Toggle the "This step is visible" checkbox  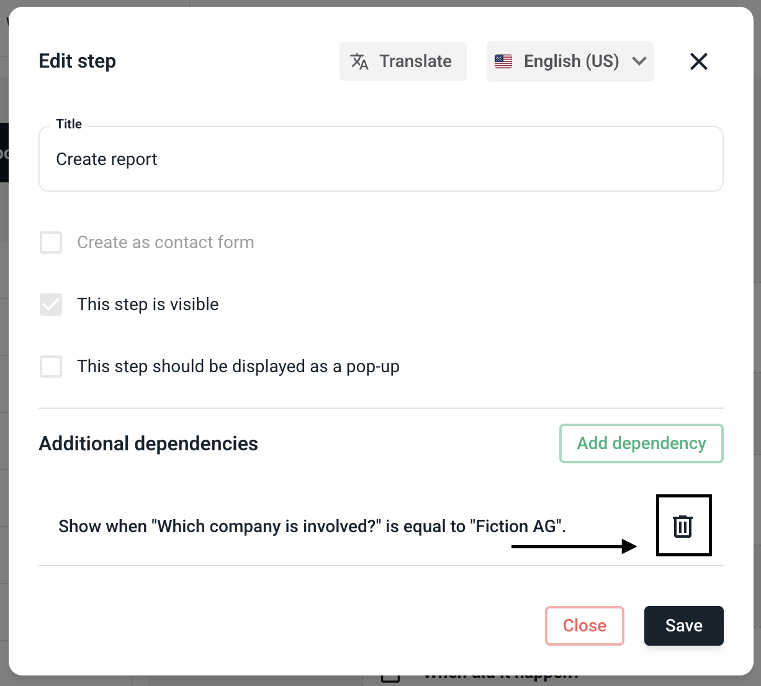51,305
